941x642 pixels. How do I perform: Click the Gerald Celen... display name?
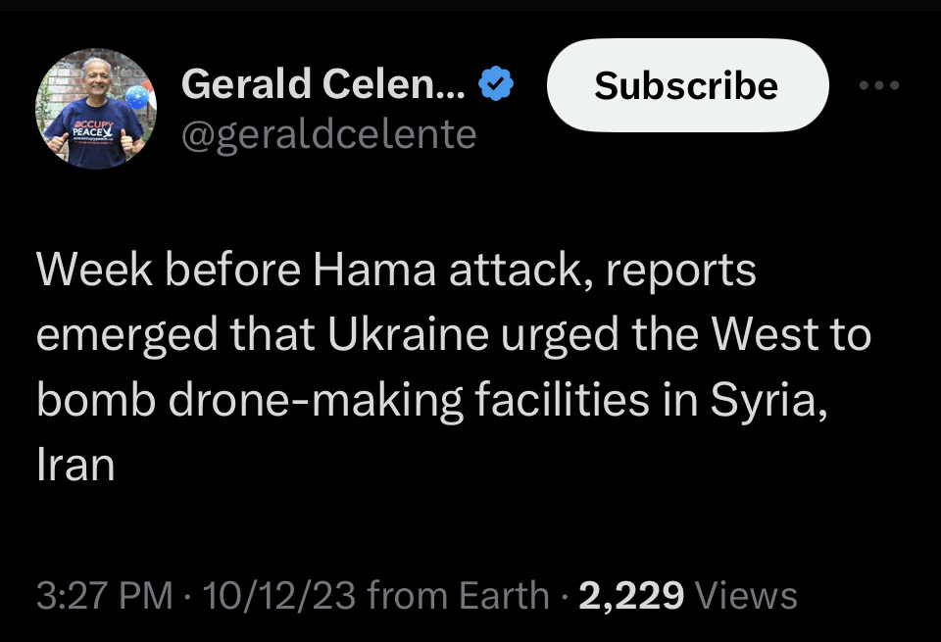point(322,83)
